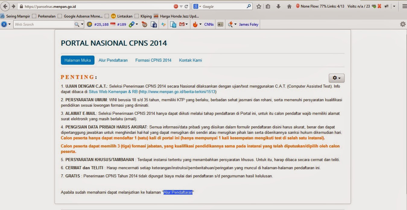407x210 pixels.
Task: Go back with the browser back arrow
Action: click(x=5, y=6)
